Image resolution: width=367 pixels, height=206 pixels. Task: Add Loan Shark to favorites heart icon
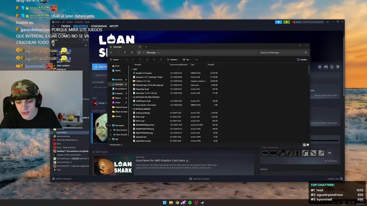click(338, 67)
